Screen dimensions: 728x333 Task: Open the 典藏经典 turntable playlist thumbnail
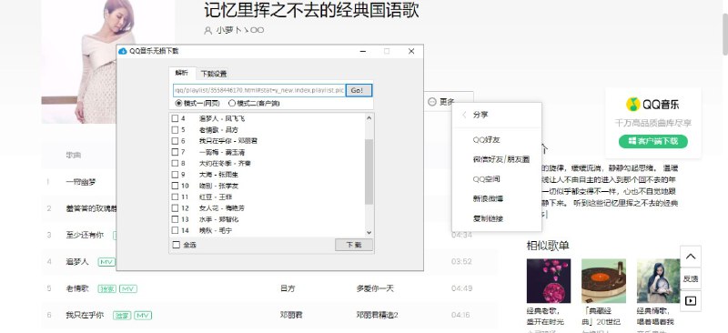point(603,281)
